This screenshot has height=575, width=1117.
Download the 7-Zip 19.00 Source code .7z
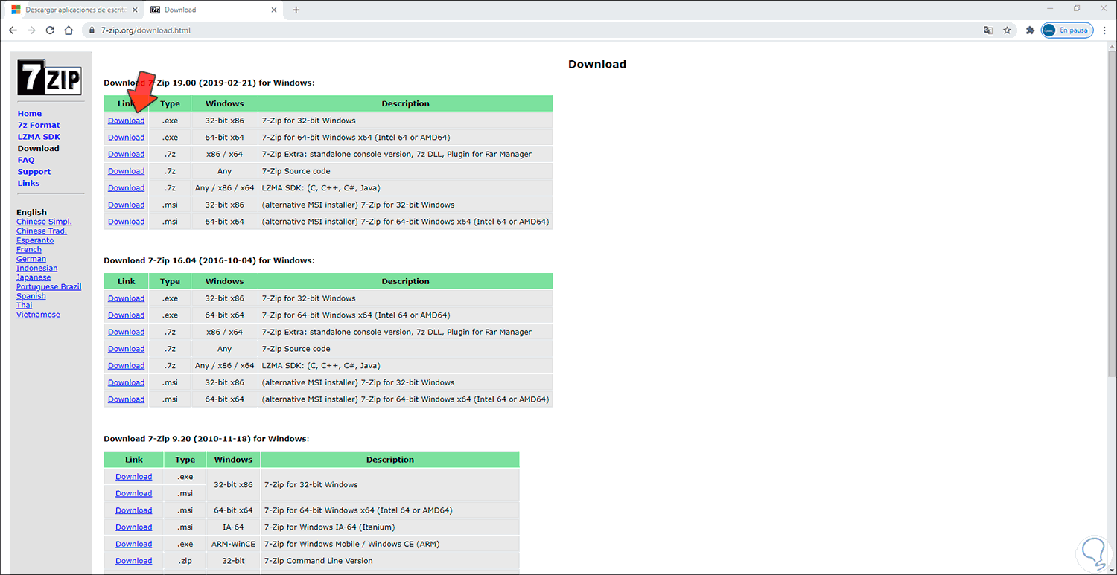tap(126, 171)
